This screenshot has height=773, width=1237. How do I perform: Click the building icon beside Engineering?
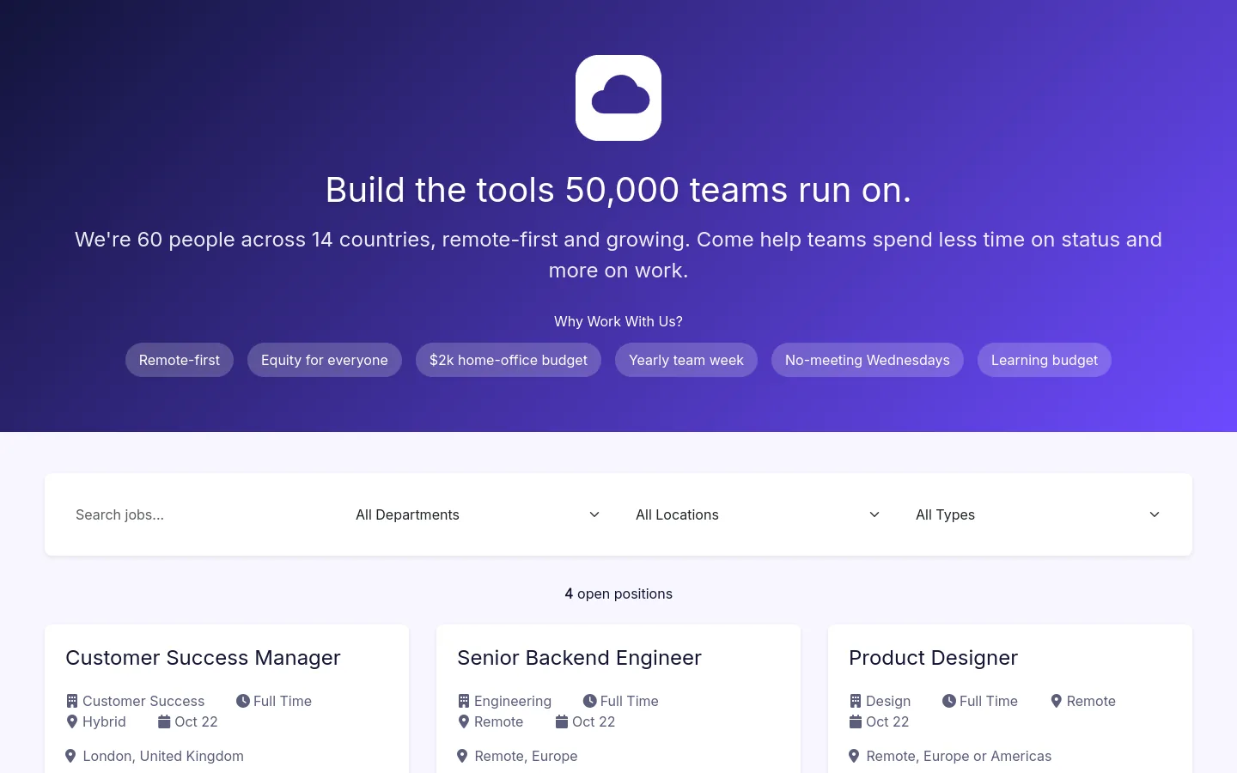pos(464,701)
